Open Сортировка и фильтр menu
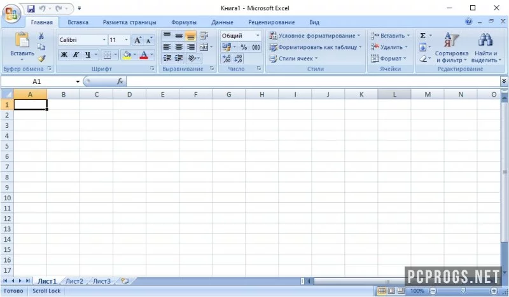The image size is (509, 297). pos(452,48)
